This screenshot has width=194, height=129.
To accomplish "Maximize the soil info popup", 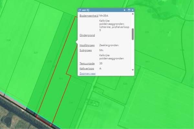I will [129, 10].
